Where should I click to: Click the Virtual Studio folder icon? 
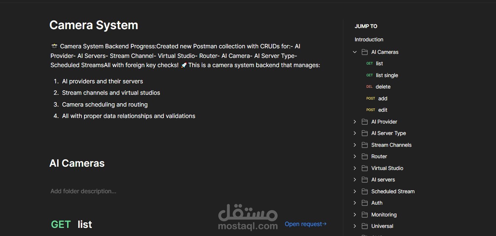click(365, 168)
